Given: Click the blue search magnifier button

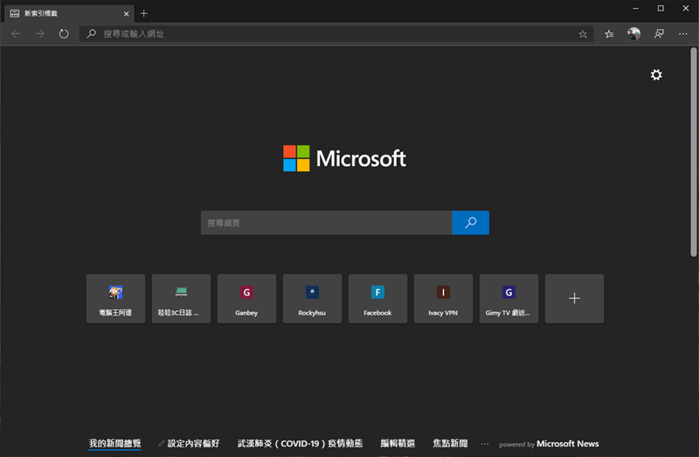Looking at the screenshot, I should (x=470, y=223).
